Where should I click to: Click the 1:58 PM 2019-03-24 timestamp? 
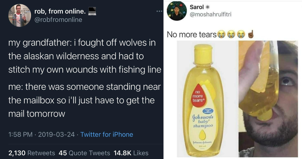[42, 135]
